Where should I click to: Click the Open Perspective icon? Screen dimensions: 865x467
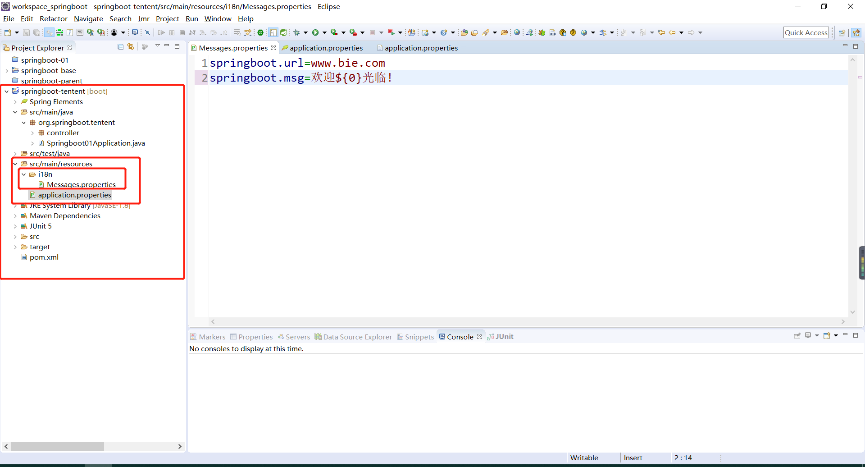point(842,32)
